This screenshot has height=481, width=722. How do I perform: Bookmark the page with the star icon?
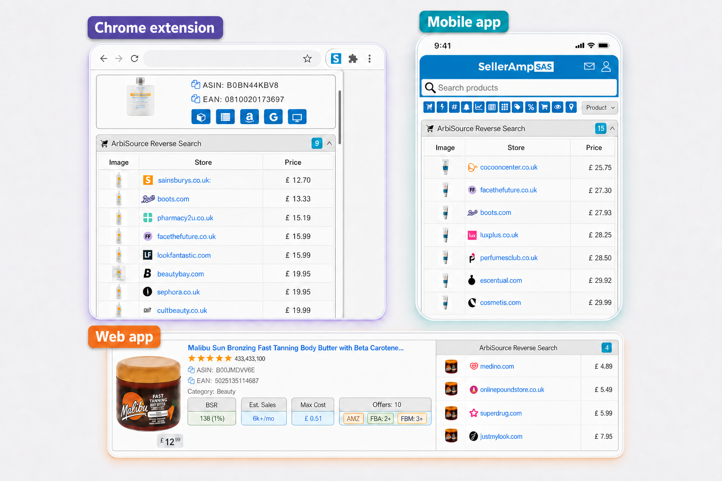pyautogui.click(x=307, y=59)
